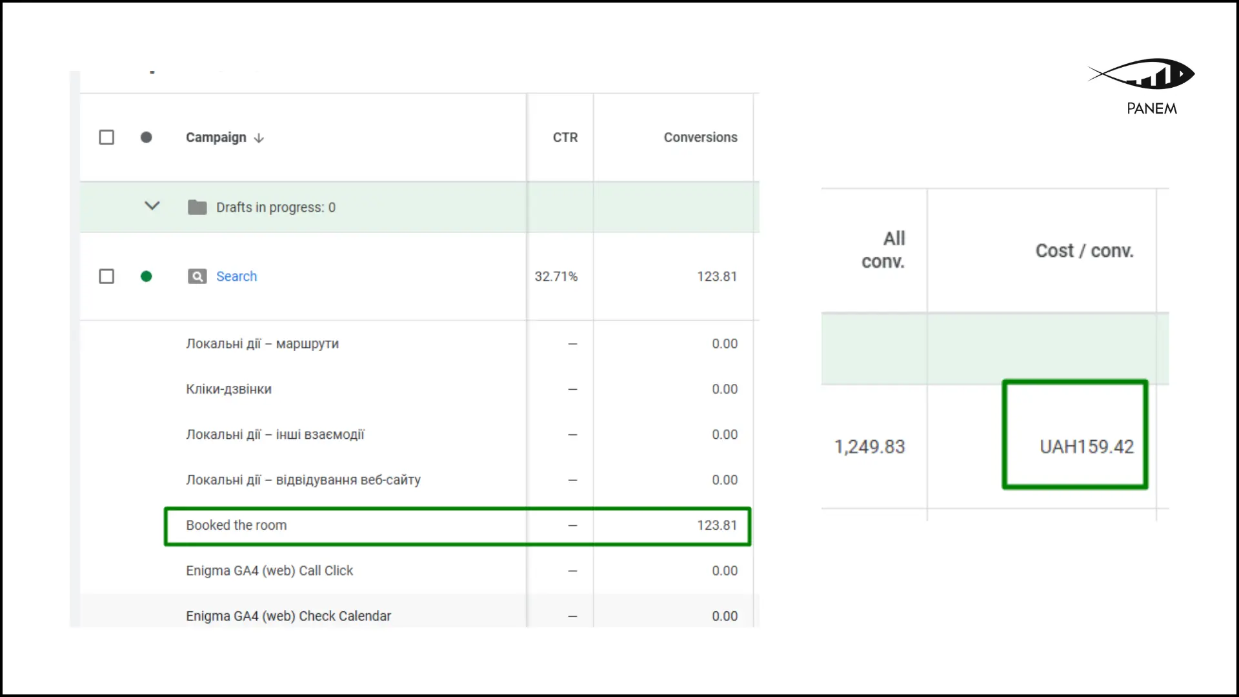Click the 1,249.83 all conversions value

tap(869, 447)
